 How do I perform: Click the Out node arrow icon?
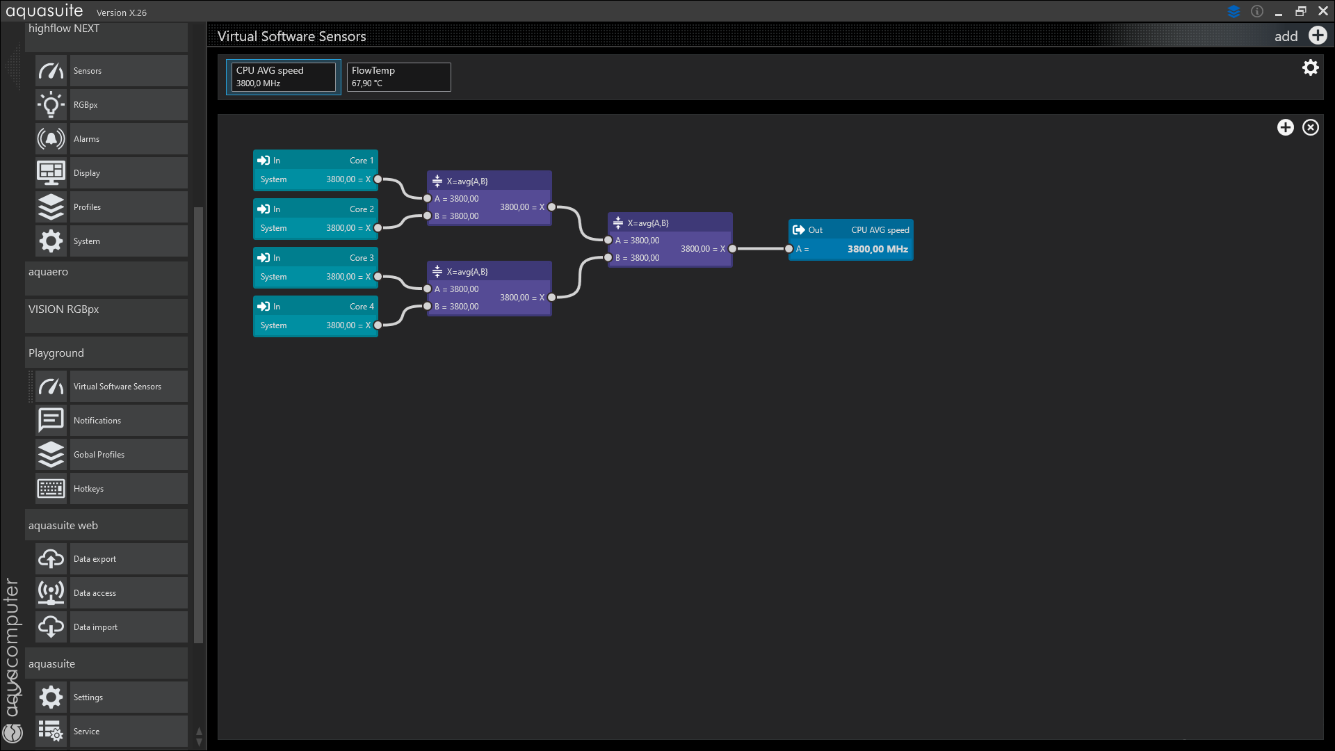[799, 230]
